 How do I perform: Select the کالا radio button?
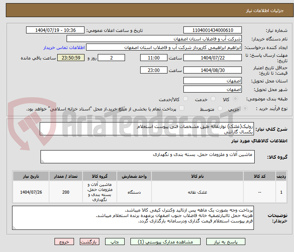pos(235,99)
